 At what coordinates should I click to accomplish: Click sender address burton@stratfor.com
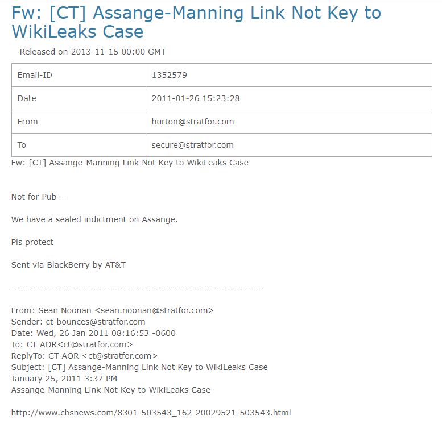coord(193,122)
